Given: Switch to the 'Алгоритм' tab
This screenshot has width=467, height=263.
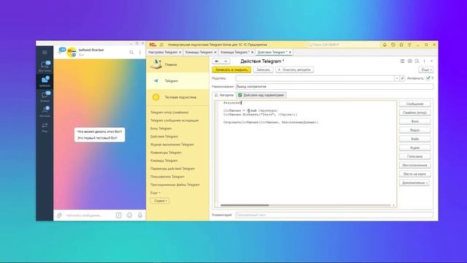Looking at the screenshot, I should [x=224, y=95].
